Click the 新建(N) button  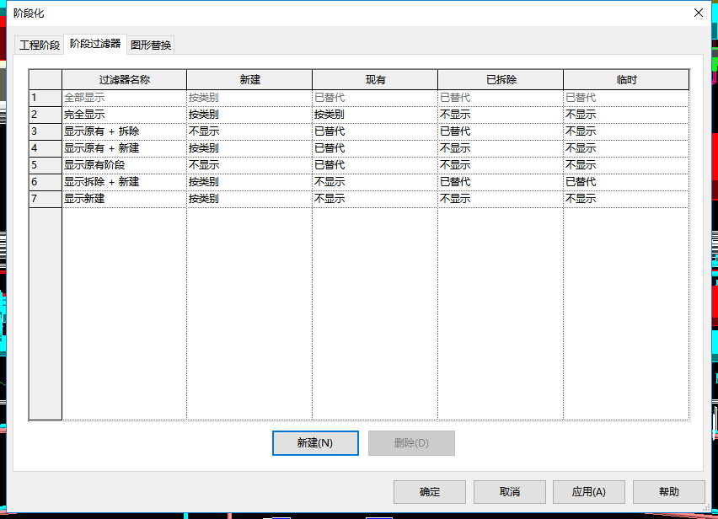click(315, 442)
